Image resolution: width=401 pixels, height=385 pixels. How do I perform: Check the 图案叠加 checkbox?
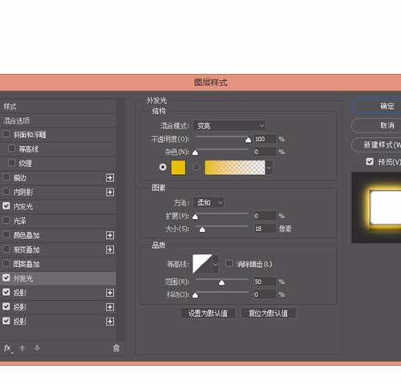point(6,263)
